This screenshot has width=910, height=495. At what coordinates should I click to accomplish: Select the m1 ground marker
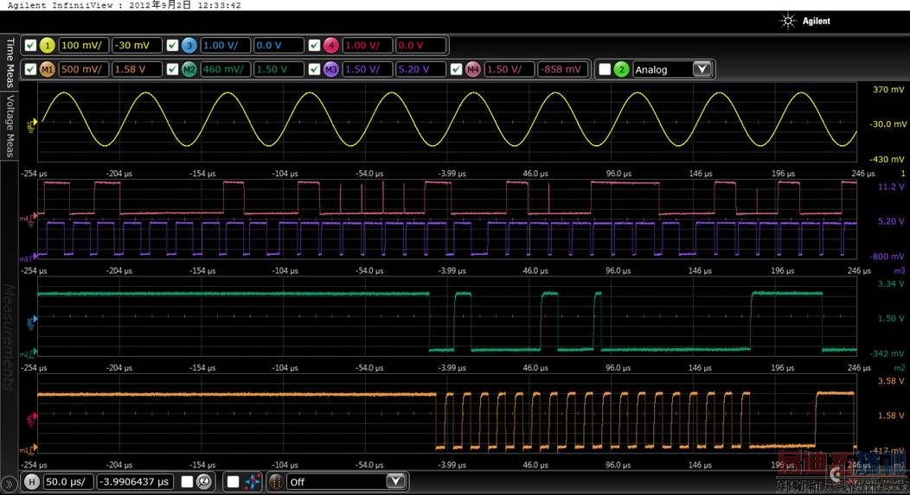click(29, 449)
